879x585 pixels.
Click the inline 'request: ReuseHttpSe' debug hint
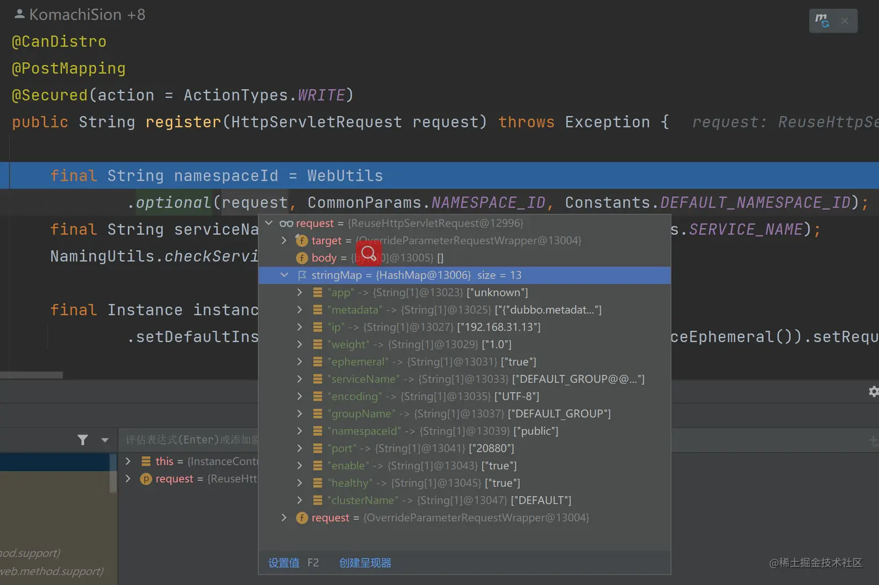tap(785, 122)
